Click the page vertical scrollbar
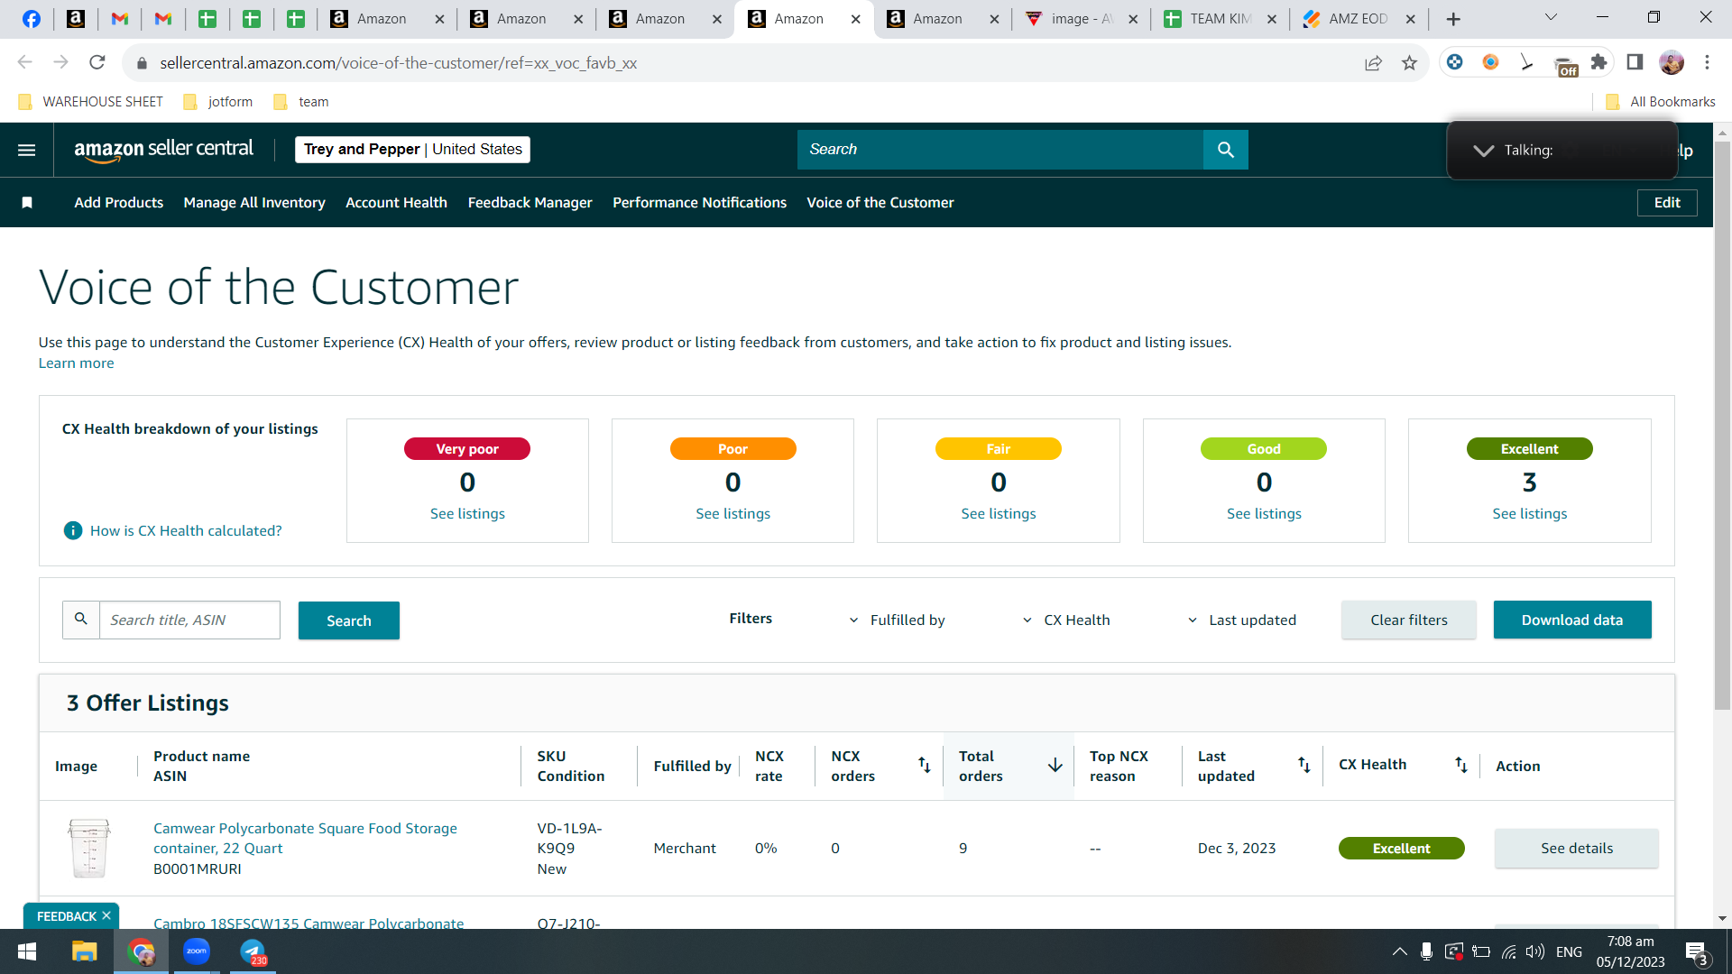This screenshot has height=974, width=1732. (x=1722, y=424)
